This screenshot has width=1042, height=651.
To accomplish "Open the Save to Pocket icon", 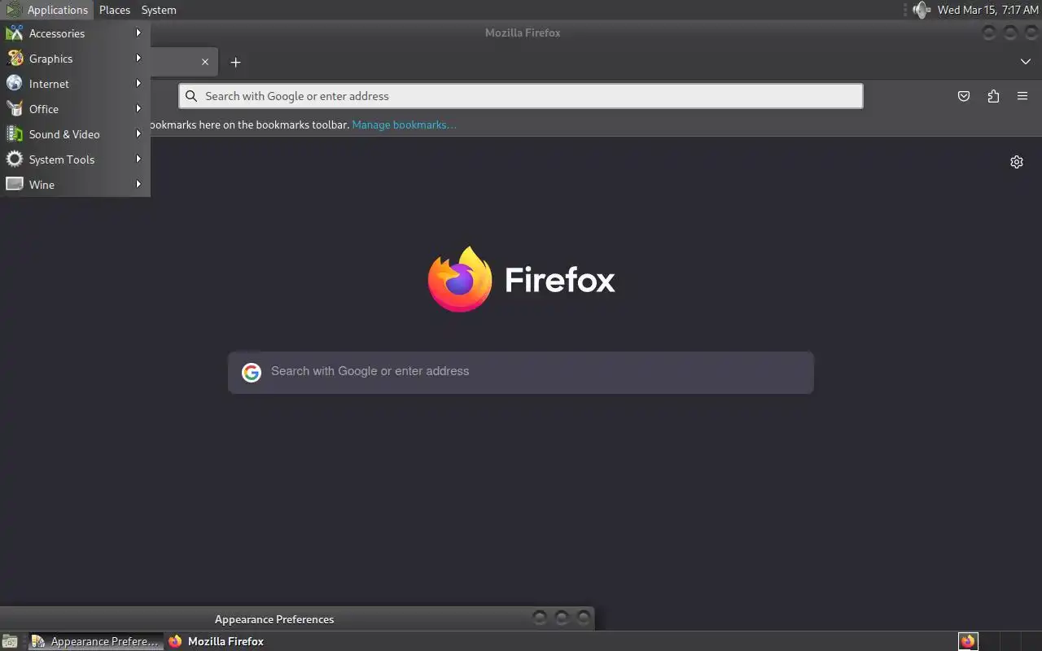I will click(964, 96).
